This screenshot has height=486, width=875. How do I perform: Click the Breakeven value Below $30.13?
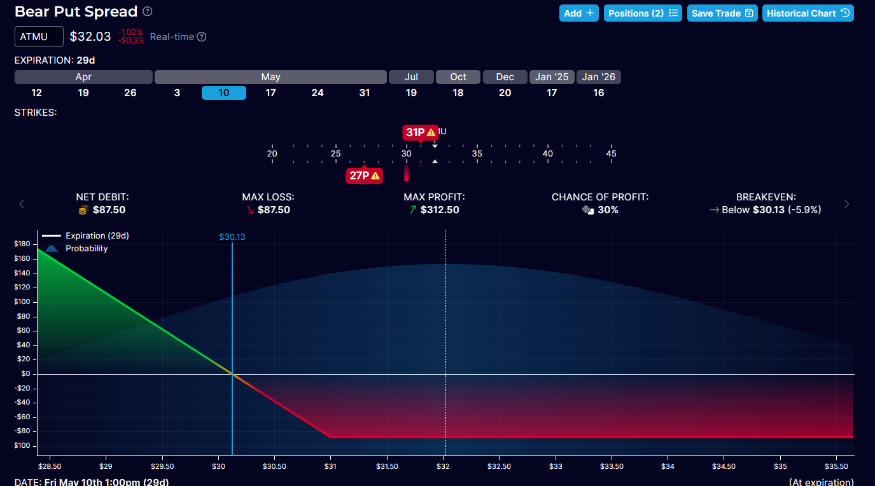[771, 210]
